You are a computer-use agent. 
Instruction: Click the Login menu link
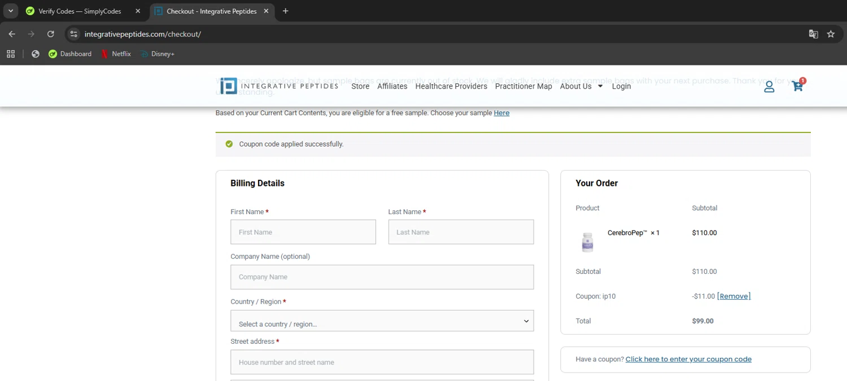[x=622, y=86]
